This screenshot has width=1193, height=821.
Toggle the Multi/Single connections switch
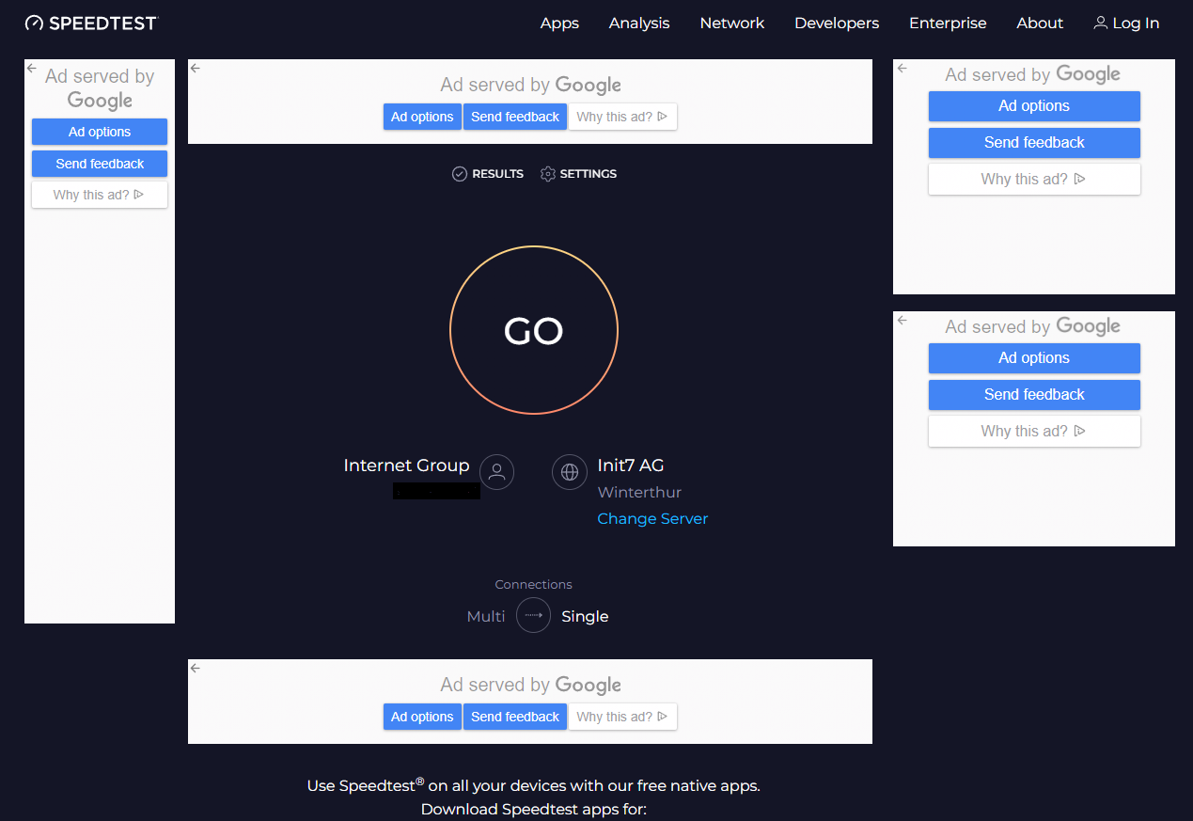(533, 616)
